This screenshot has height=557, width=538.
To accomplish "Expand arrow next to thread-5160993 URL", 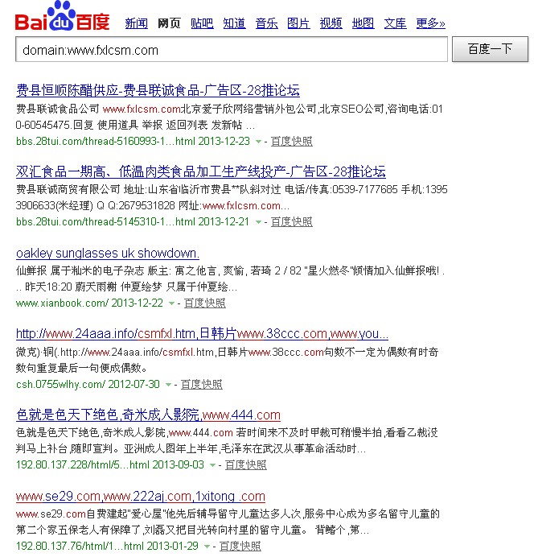I will 258,142.
